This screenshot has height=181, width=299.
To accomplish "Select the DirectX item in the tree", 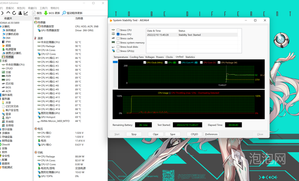I will 6,144.
